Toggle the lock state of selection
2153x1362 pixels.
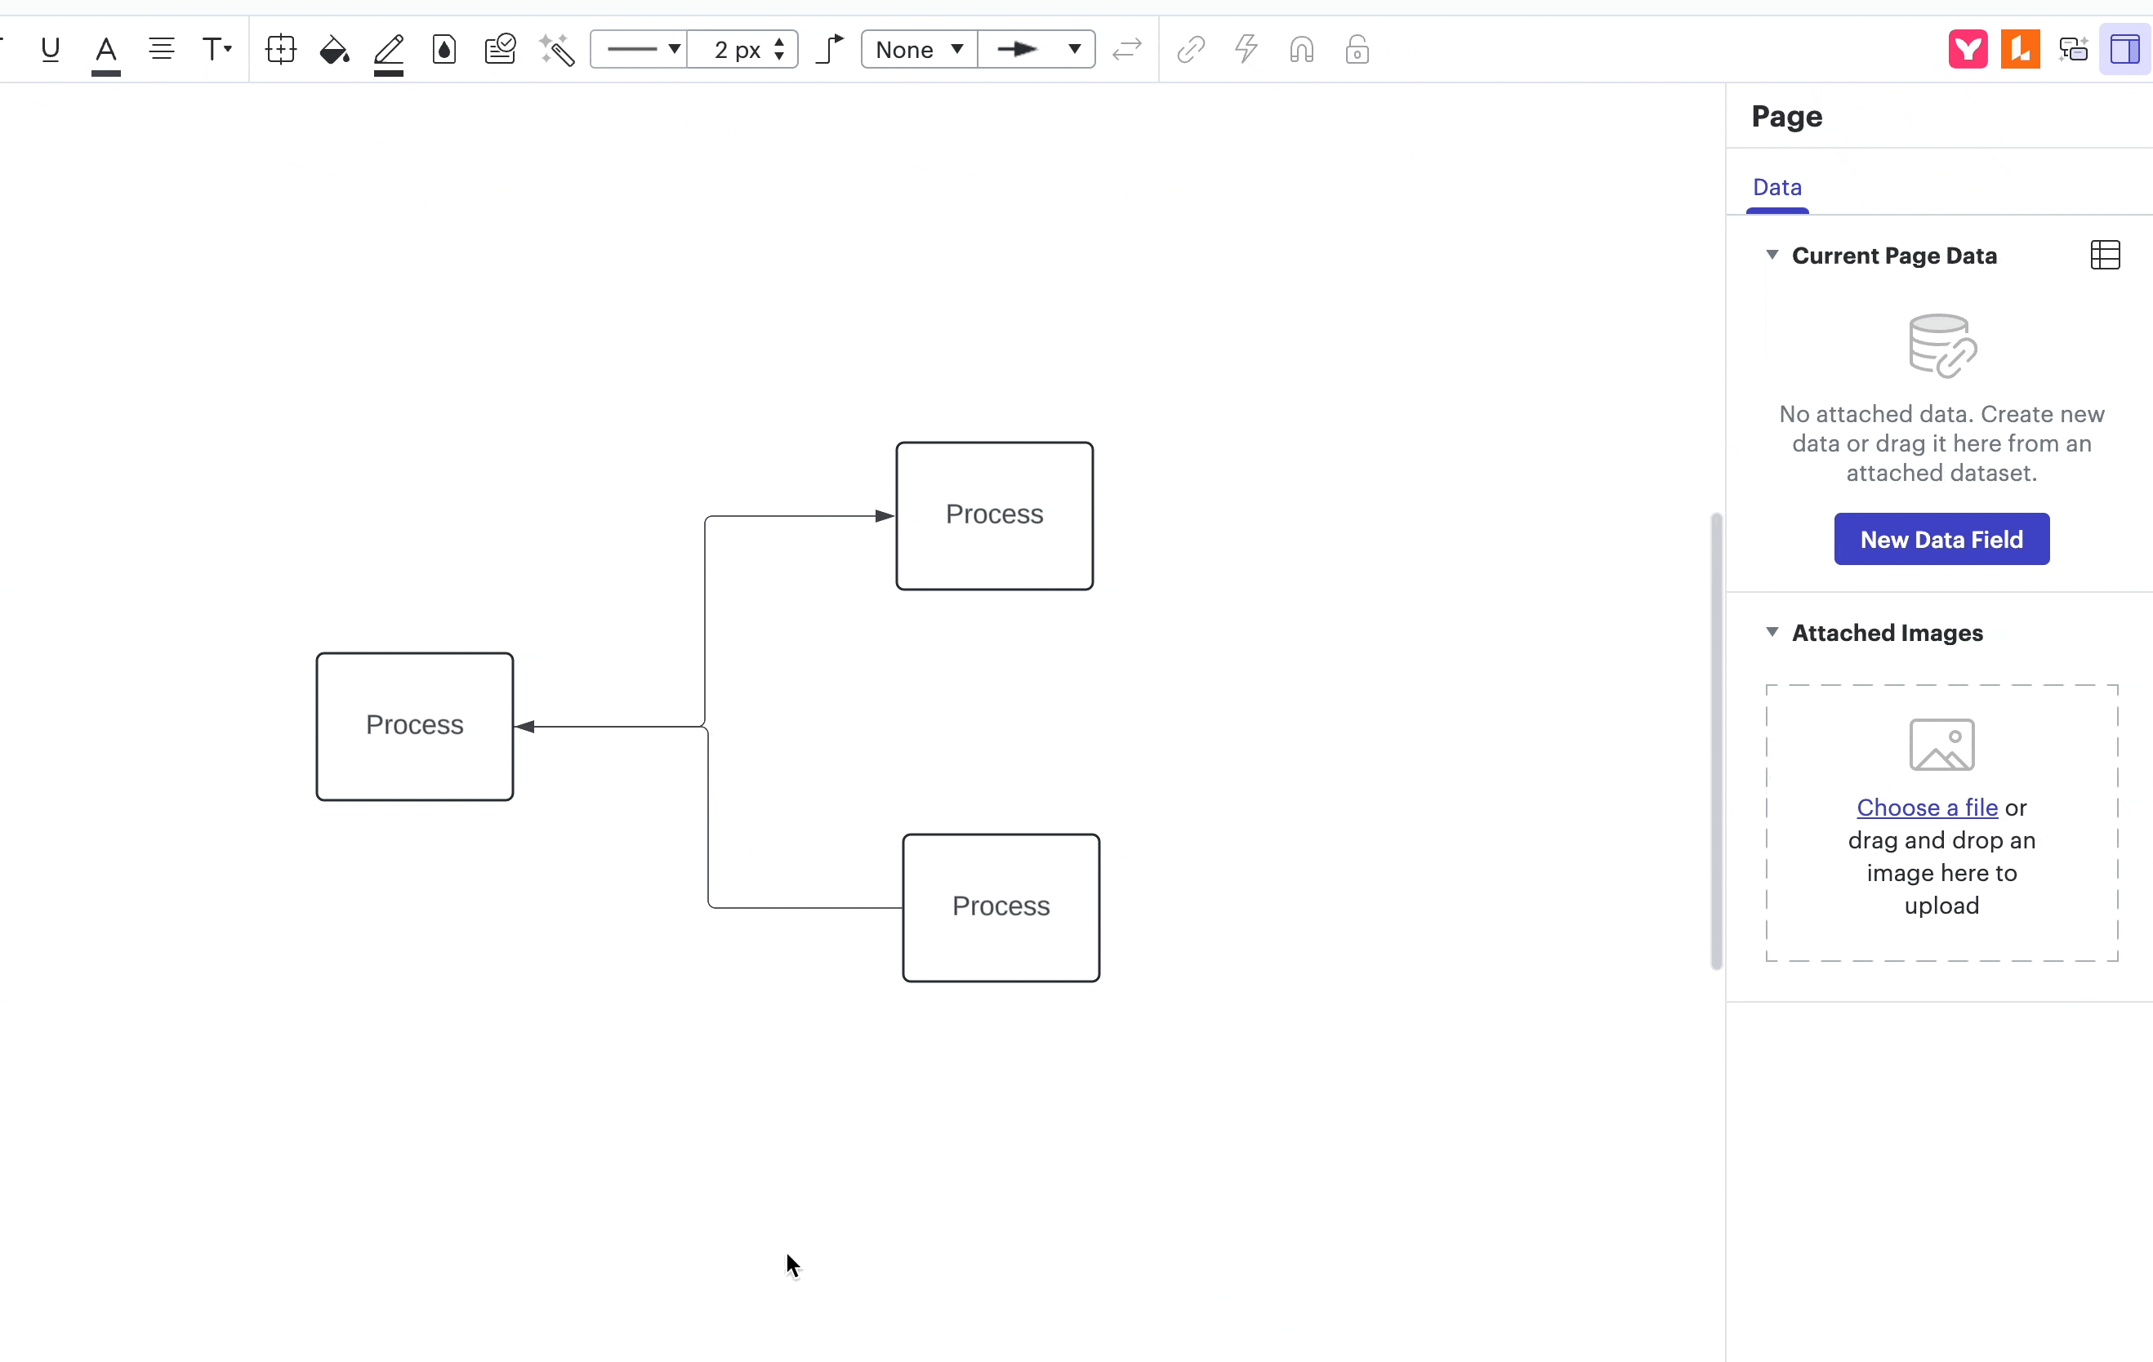(1357, 50)
